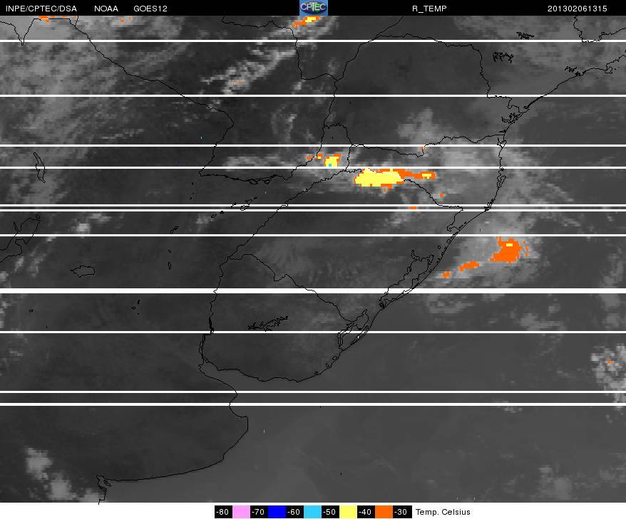The width and height of the screenshot is (626, 519).
Task: Click the -80 legend value
Action: (222, 512)
